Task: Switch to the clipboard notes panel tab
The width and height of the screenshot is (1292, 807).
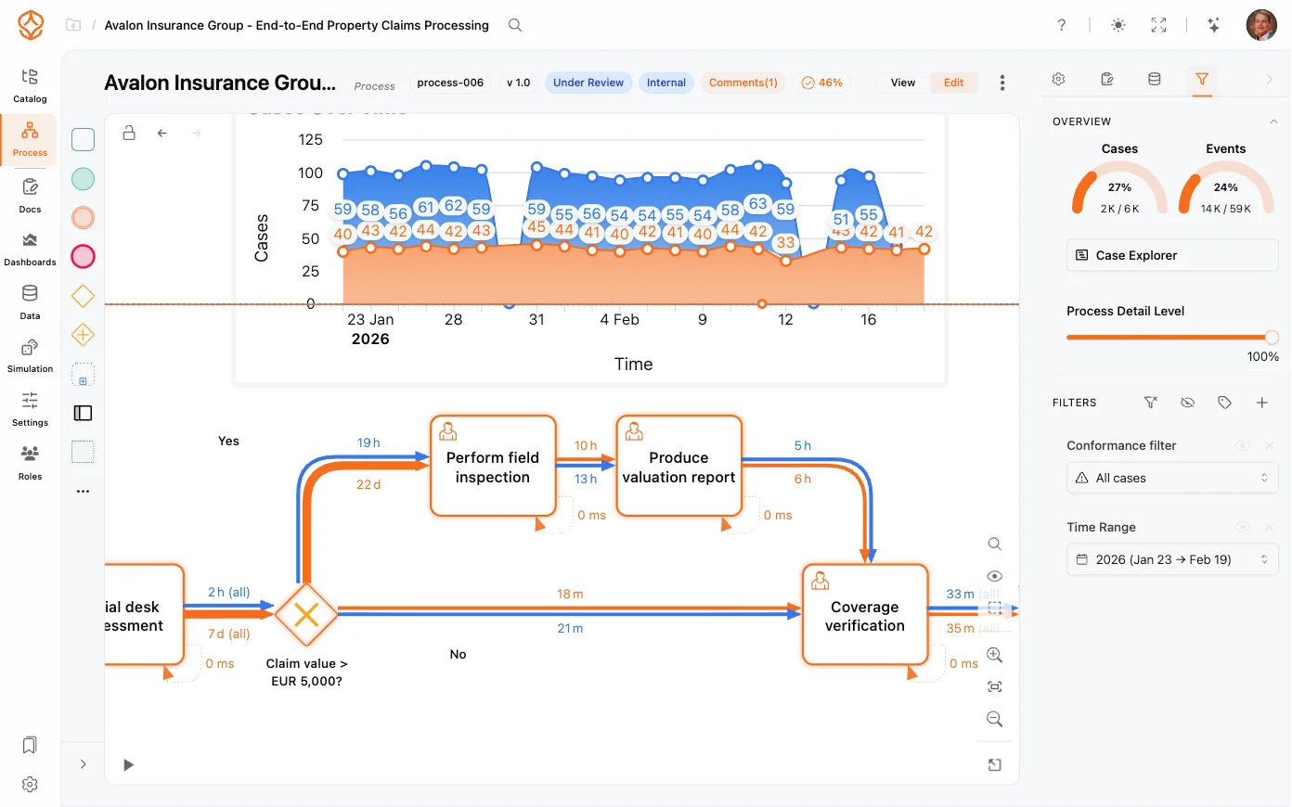Action: click(x=1106, y=80)
